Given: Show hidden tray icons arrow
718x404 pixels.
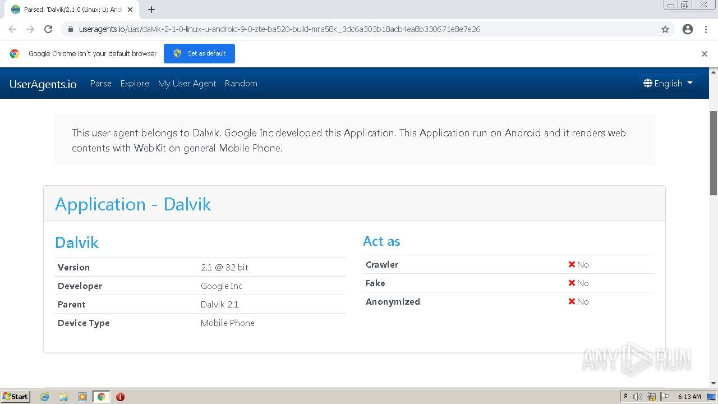Looking at the screenshot, I should [x=625, y=397].
